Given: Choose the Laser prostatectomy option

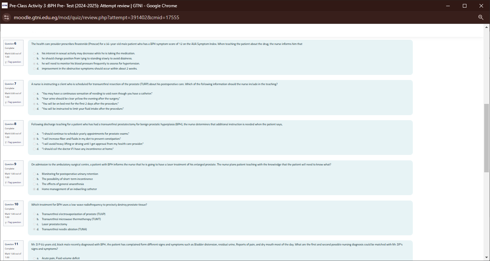Looking at the screenshot, I should coord(34,224).
